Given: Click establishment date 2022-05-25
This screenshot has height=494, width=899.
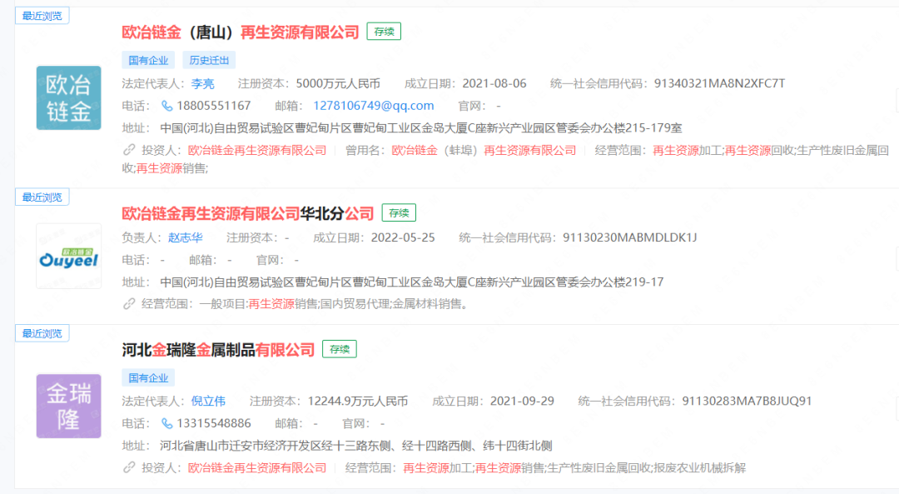Looking at the screenshot, I should 403,237.
